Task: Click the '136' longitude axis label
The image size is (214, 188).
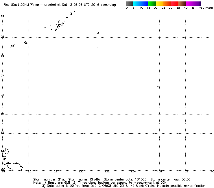Action: (x=159, y=171)
